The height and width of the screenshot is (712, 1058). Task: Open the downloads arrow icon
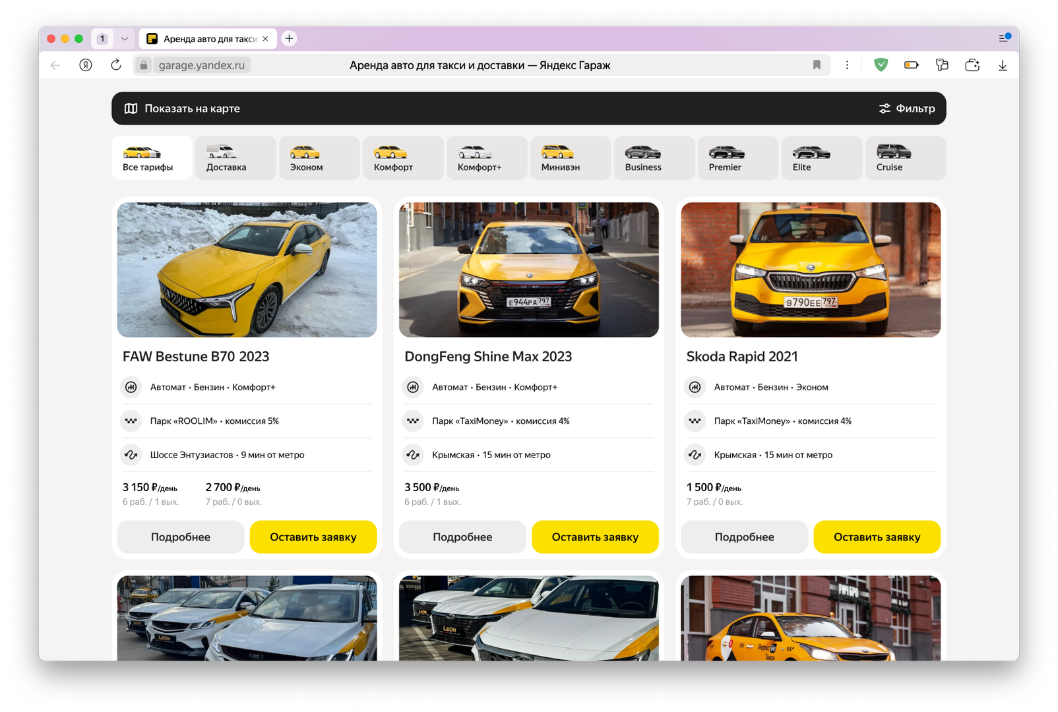[1003, 65]
